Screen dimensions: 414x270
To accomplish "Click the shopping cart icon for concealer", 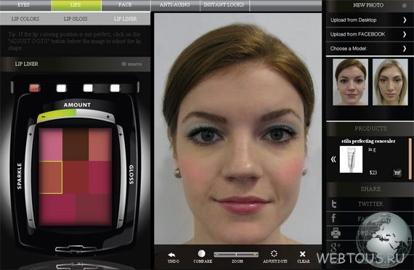I will tap(397, 173).
